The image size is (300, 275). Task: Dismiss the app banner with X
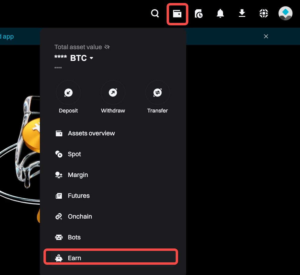tap(266, 36)
